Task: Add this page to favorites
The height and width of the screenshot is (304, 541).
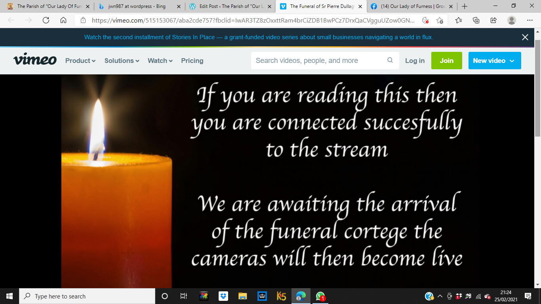Action: point(440,21)
